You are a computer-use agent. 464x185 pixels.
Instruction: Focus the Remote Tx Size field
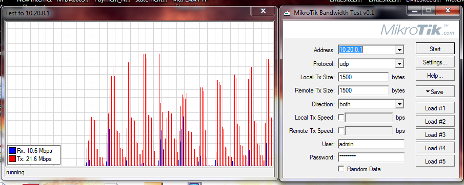pyautogui.click(x=364, y=90)
